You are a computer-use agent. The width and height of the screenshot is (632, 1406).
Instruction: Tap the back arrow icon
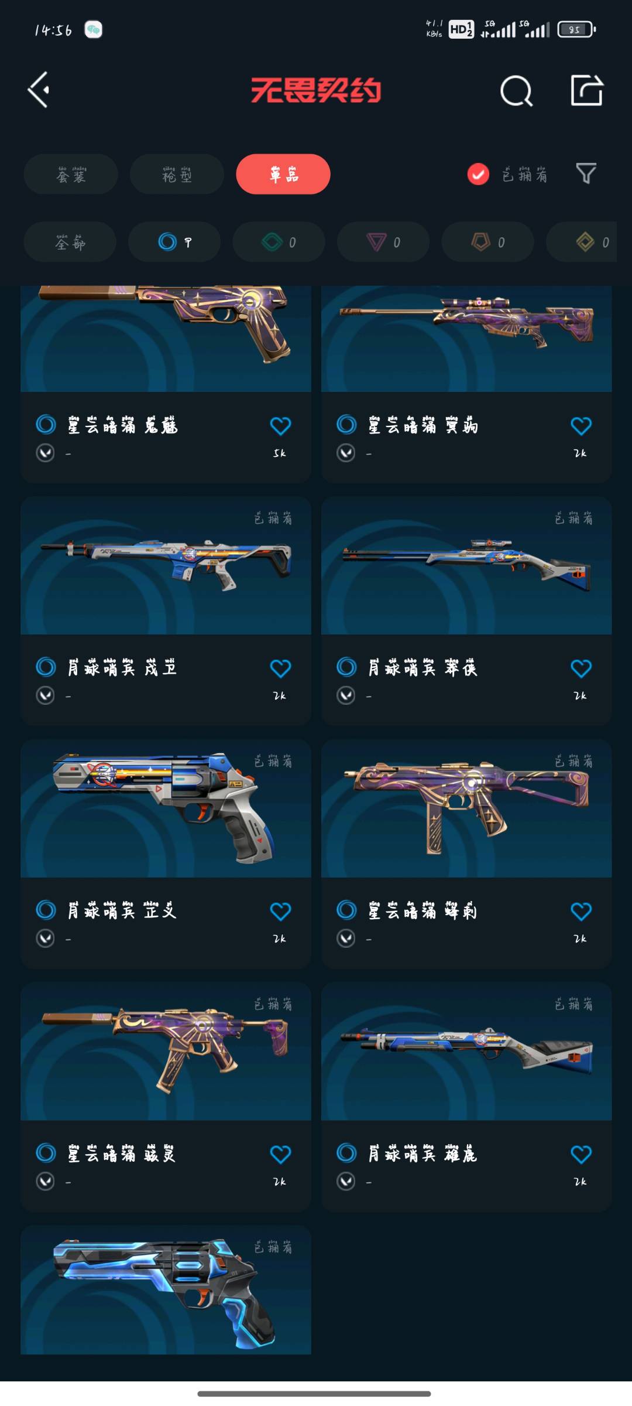(x=39, y=90)
